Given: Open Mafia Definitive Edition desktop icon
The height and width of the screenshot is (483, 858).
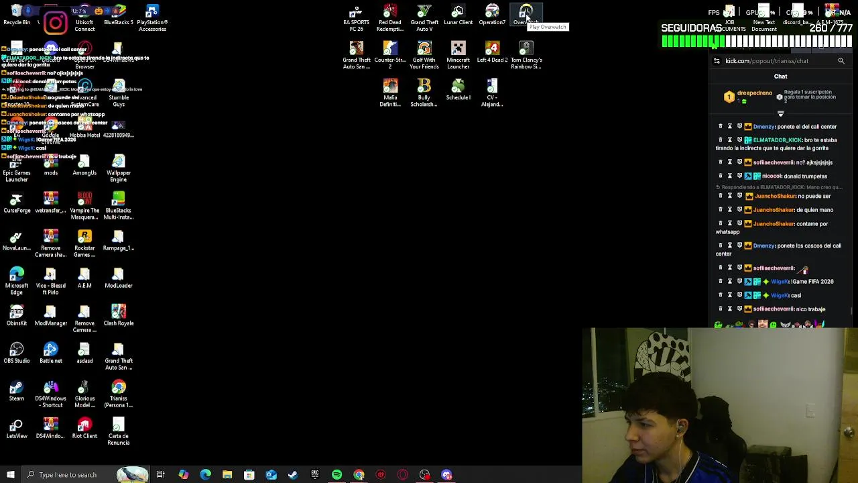Looking at the screenshot, I should (x=390, y=93).
